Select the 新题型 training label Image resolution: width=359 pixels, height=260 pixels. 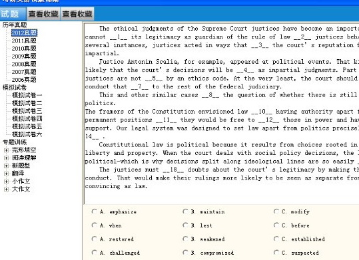[x=21, y=166]
